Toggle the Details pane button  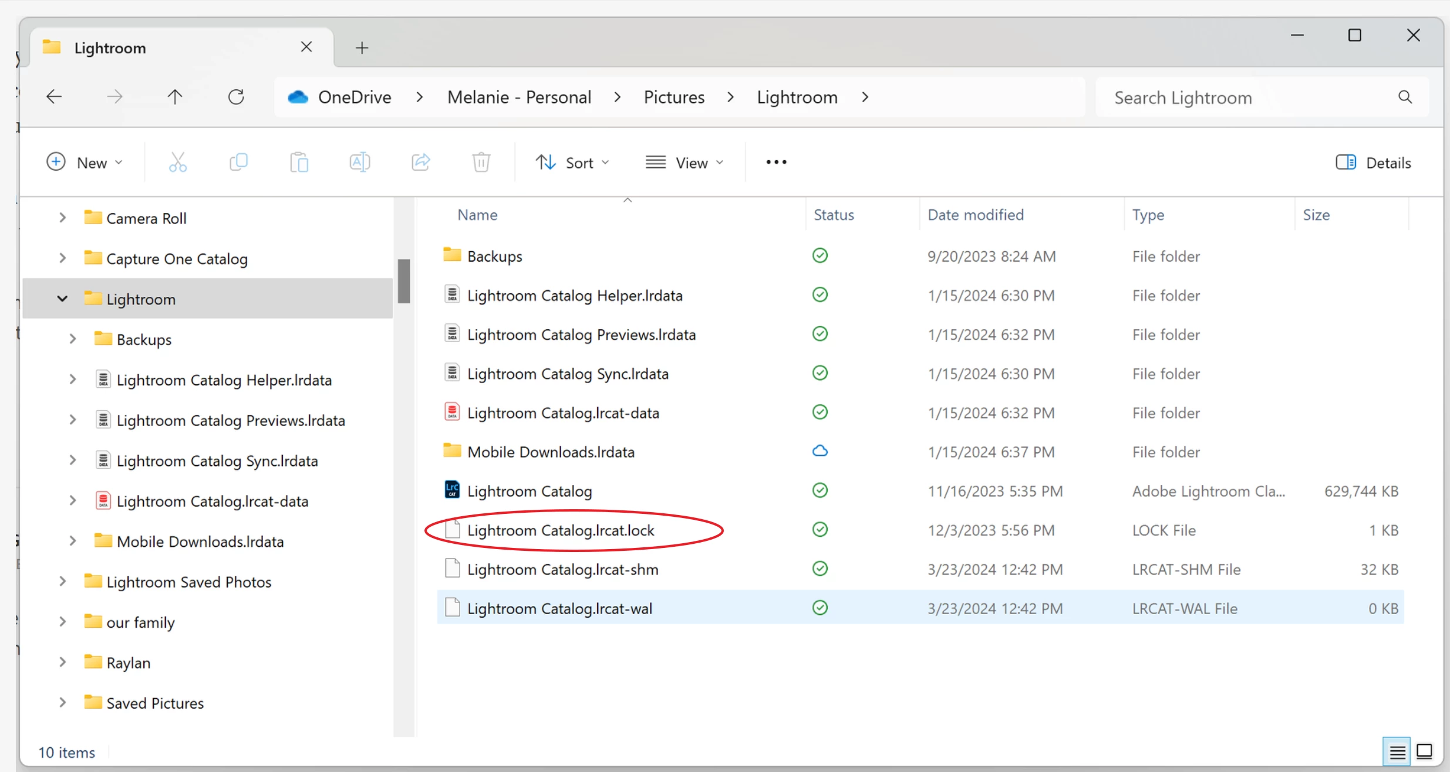(1373, 162)
